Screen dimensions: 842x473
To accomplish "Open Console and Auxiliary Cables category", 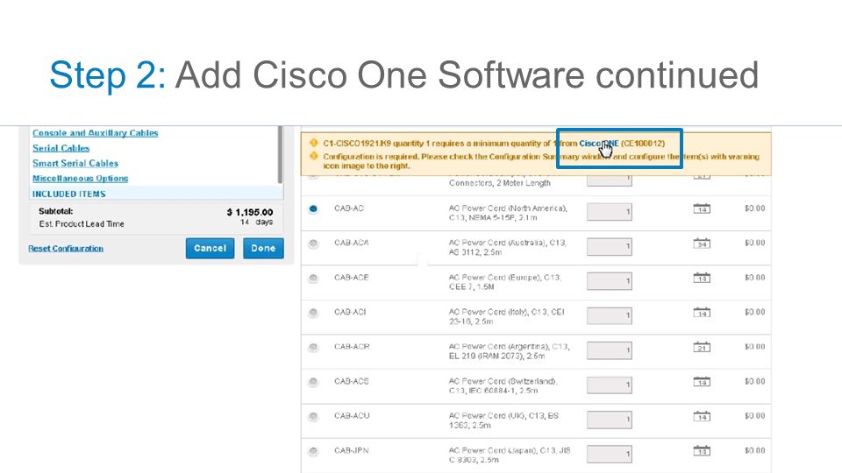I will point(95,133).
